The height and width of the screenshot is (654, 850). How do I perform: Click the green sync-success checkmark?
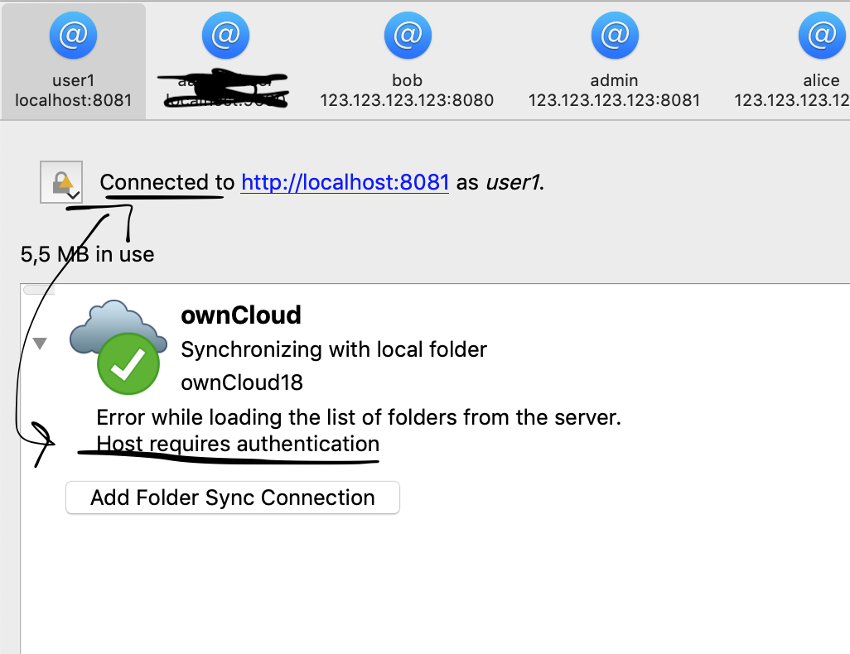click(129, 363)
